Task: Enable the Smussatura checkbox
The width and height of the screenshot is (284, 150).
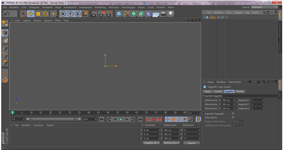Action: tap(233, 117)
